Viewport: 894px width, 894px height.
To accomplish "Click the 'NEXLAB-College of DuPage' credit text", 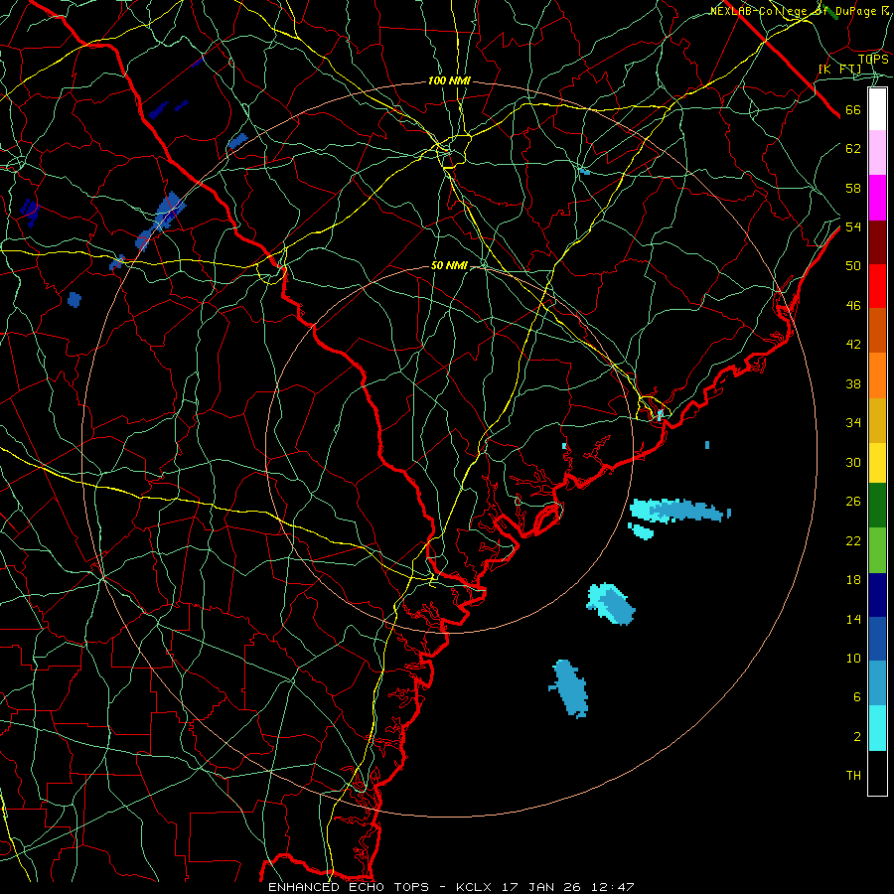I will point(792,11).
